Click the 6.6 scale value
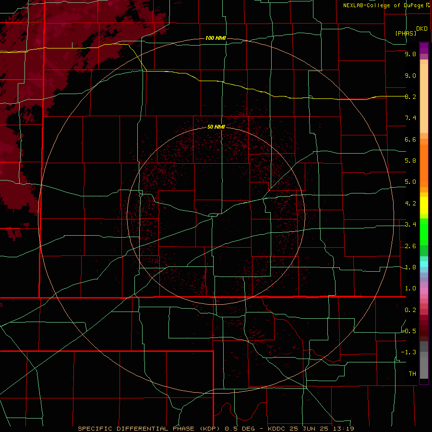Screen dimensions: 432x432 point(410,139)
